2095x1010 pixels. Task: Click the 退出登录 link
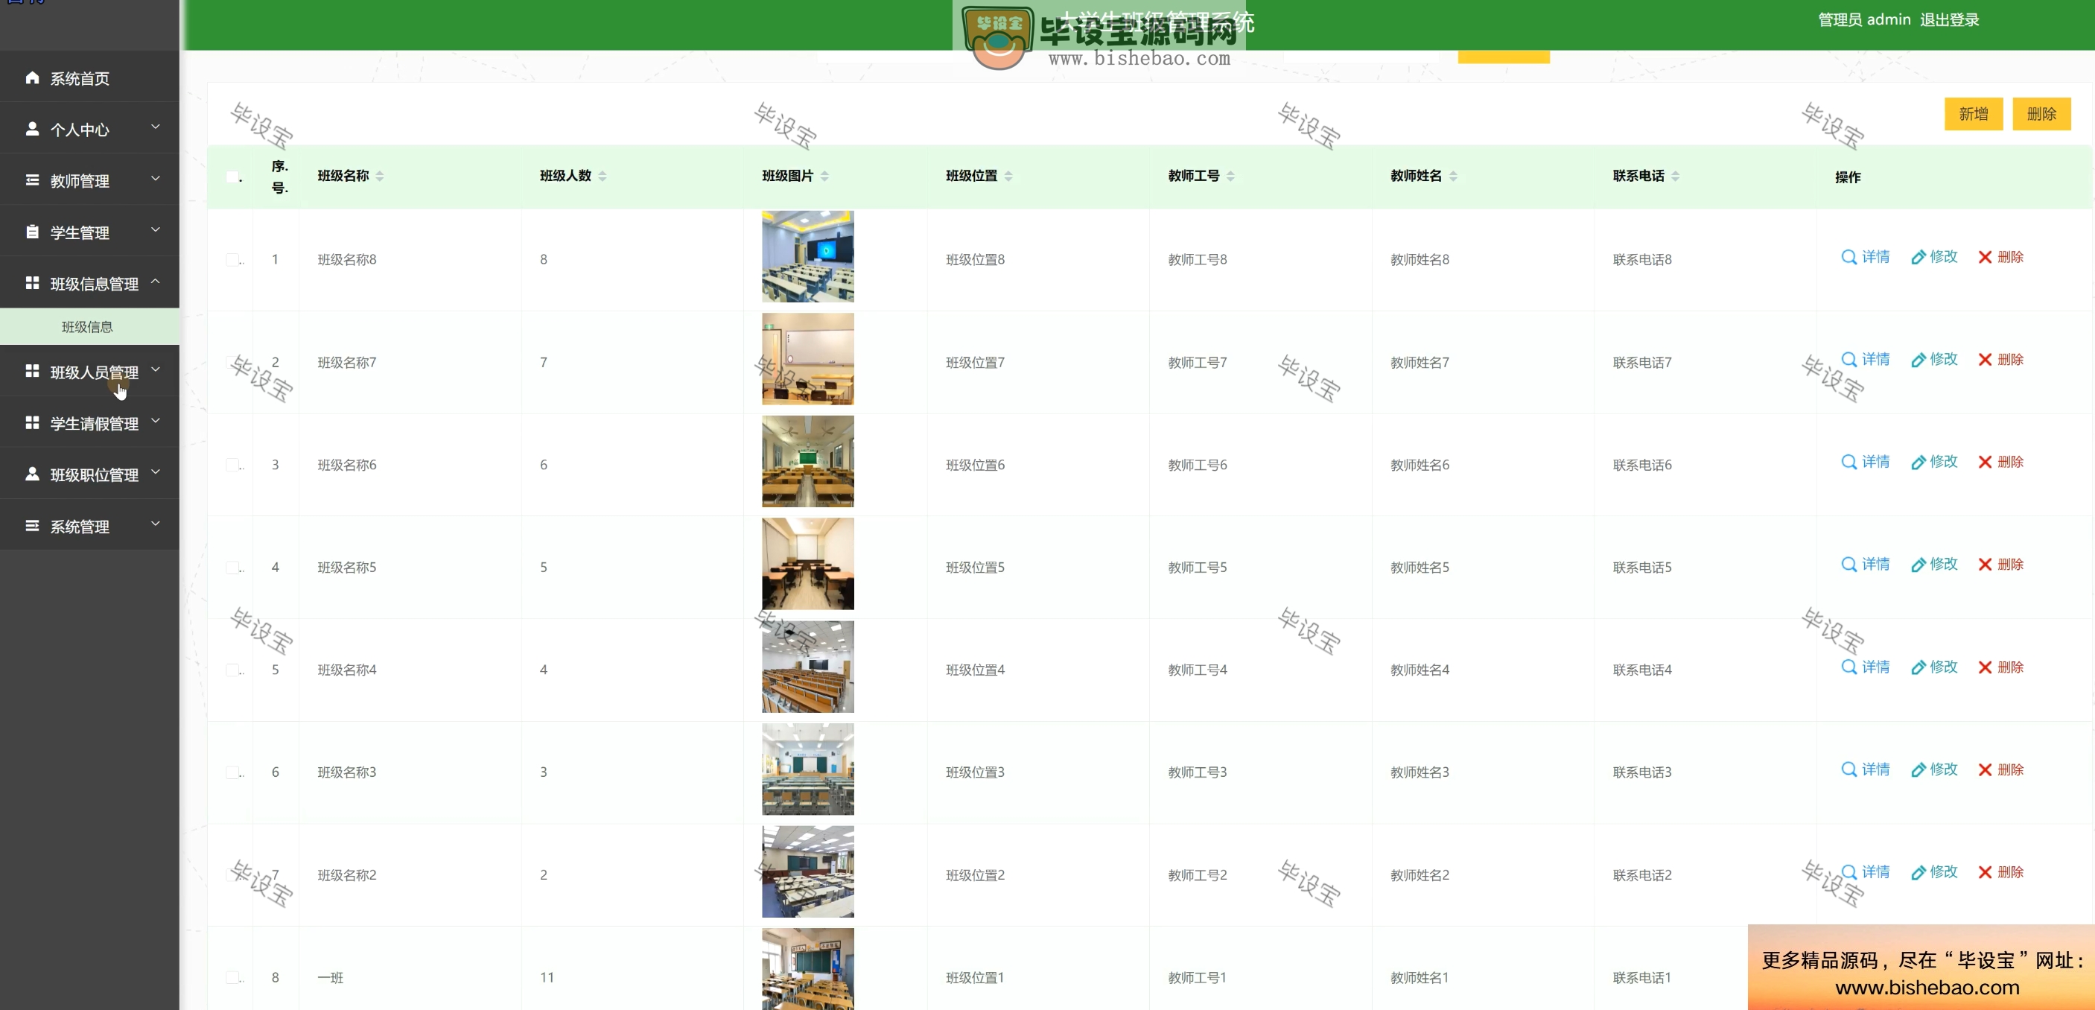[x=1950, y=19]
